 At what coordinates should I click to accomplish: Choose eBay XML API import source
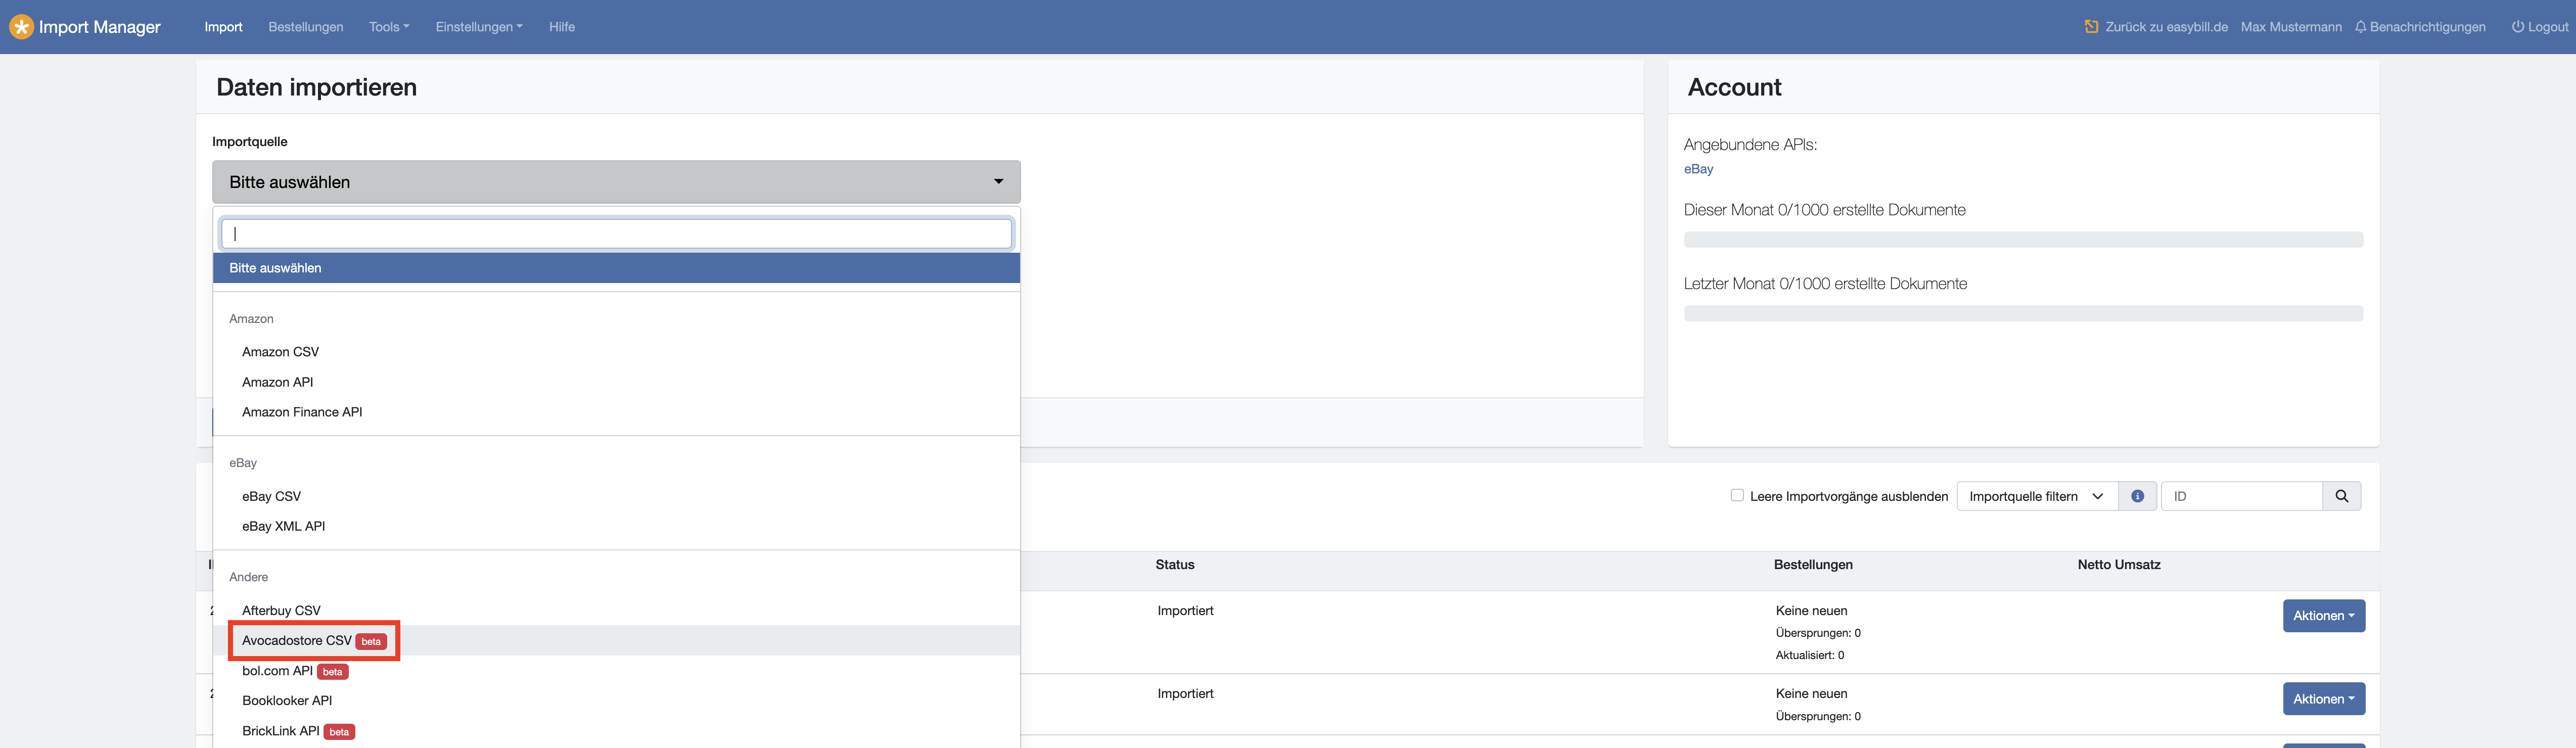(x=616, y=526)
